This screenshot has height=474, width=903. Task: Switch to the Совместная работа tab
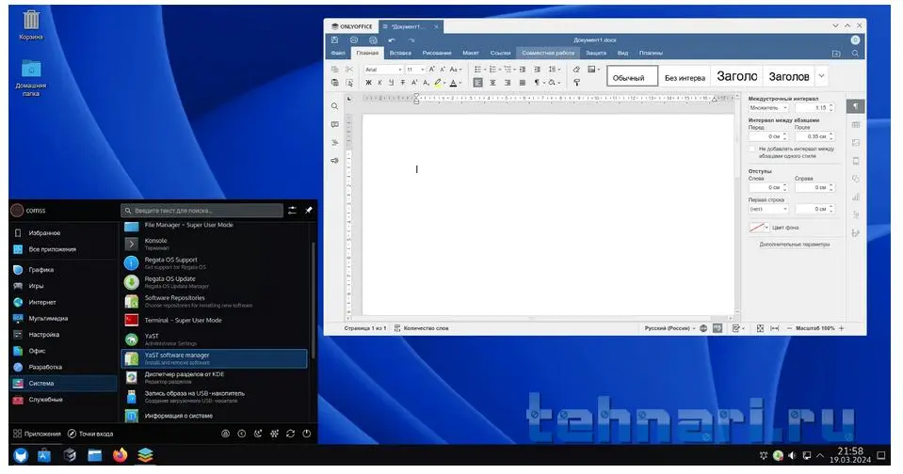tap(548, 53)
